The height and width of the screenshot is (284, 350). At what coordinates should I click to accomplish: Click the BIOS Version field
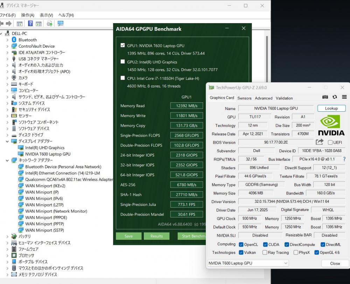coord(276,142)
